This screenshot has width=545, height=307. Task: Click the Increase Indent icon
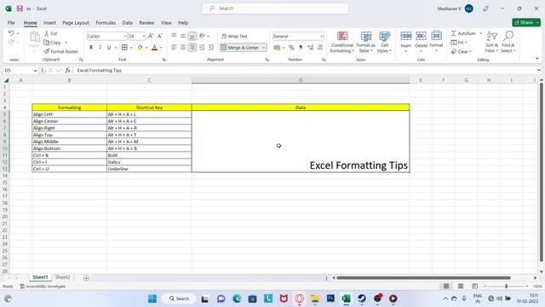point(211,48)
